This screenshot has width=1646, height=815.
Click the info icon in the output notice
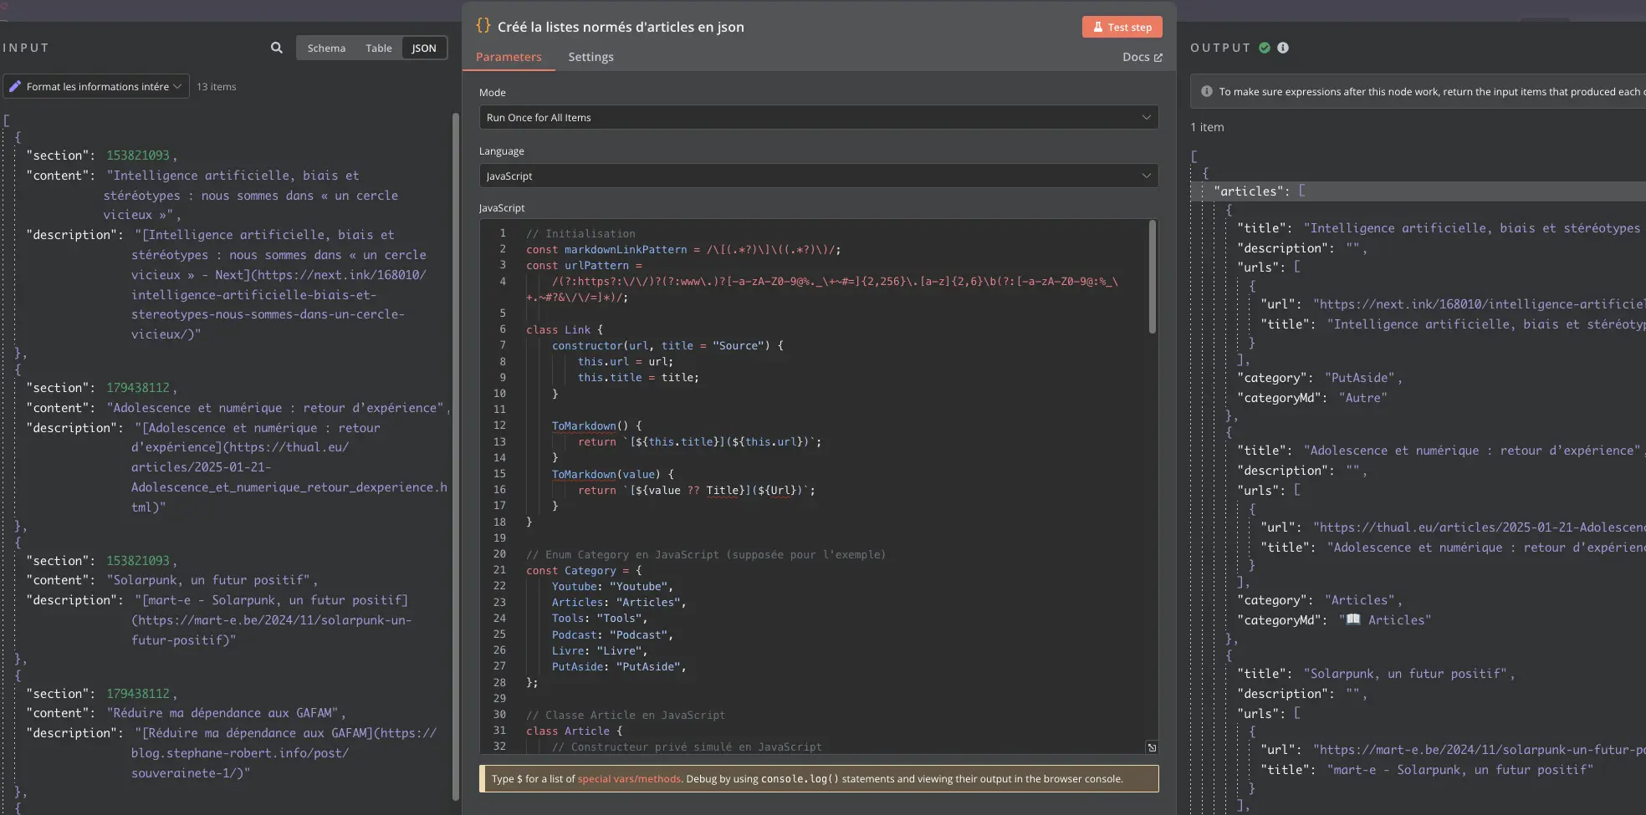[1207, 91]
